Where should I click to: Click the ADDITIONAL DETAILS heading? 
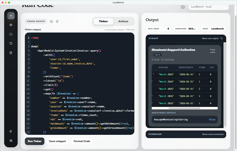pyautogui.click(x=164, y=113)
